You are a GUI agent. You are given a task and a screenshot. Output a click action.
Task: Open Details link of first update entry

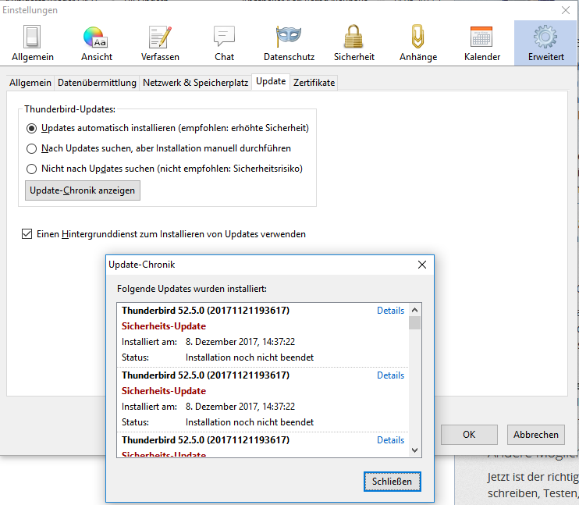click(x=390, y=311)
